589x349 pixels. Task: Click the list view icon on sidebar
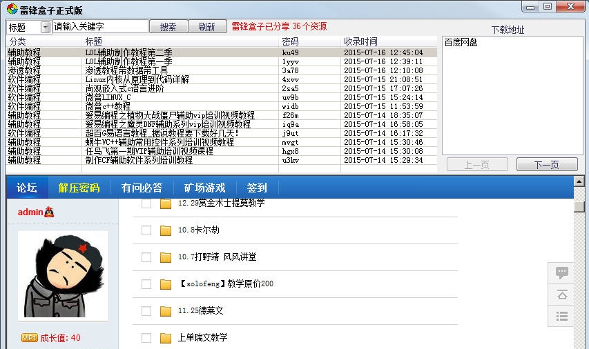point(562,317)
